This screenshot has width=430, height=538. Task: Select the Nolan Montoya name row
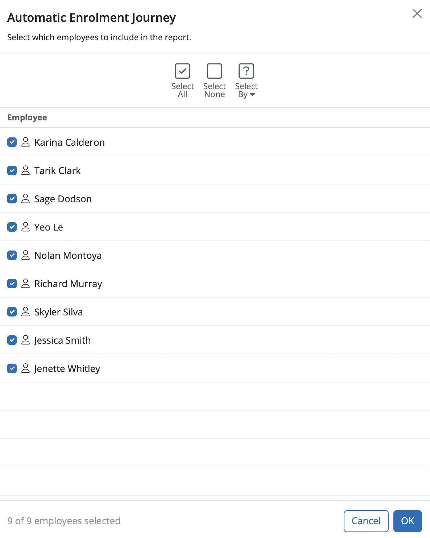click(x=68, y=256)
